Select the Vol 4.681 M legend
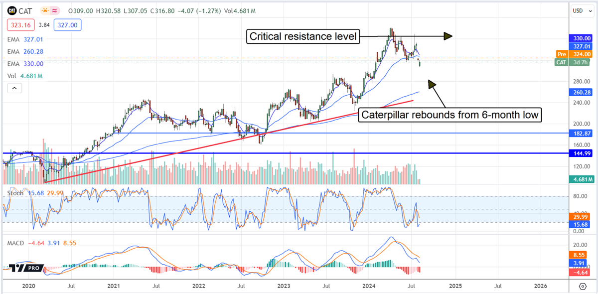The height and width of the screenshot is (294, 598). point(25,76)
